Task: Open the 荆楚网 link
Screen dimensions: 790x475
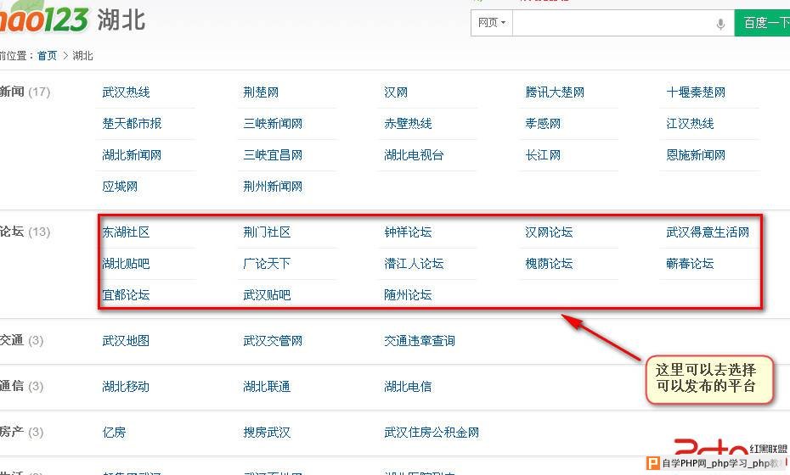Action: (261, 92)
